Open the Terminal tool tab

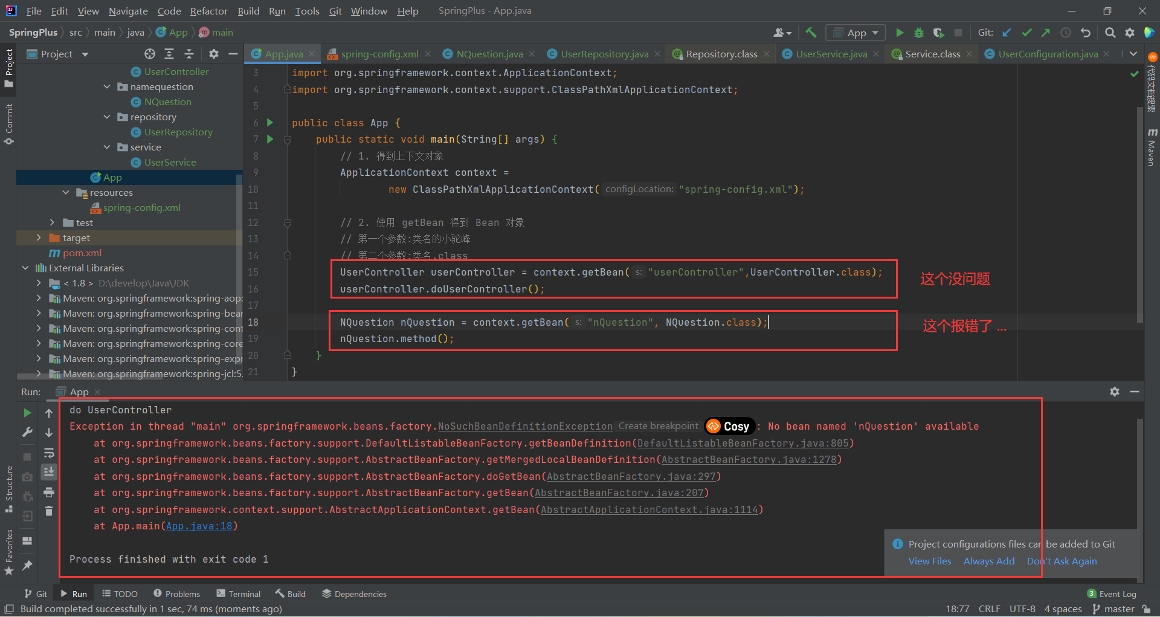click(239, 594)
